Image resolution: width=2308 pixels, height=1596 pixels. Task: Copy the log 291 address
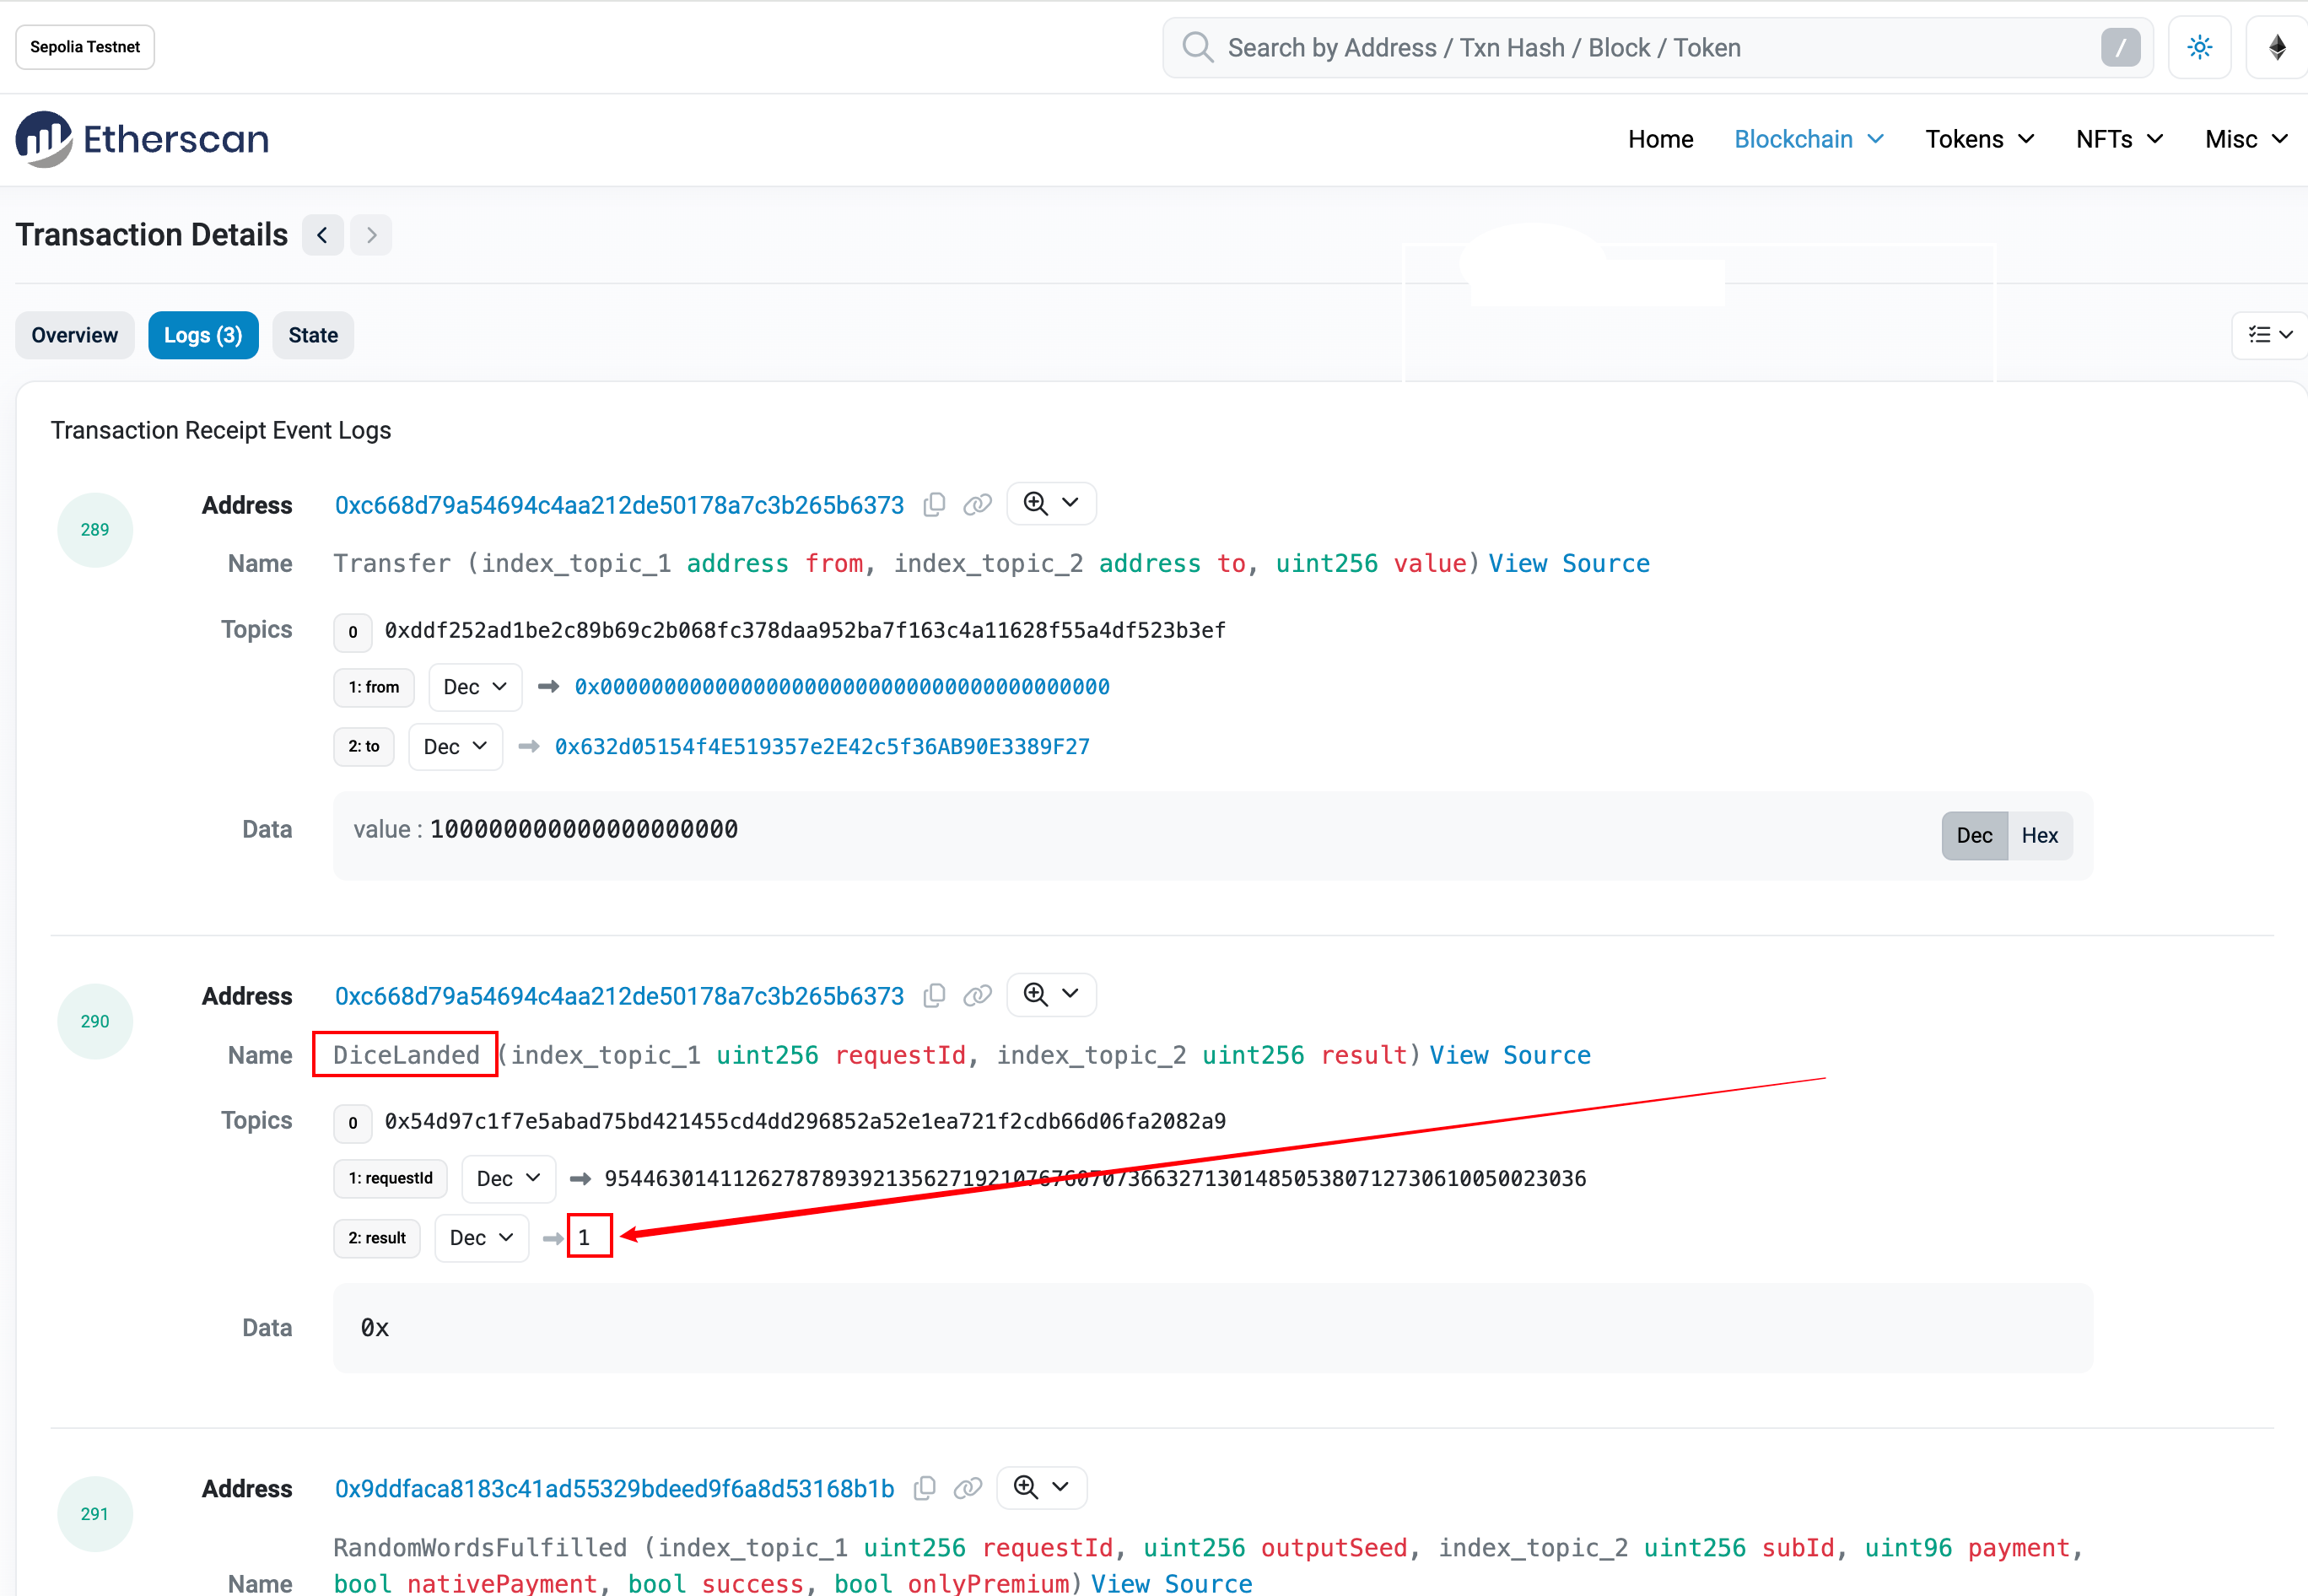(x=925, y=1488)
